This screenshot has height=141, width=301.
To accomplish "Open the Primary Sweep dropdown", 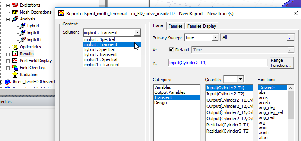I will (x=215, y=37).
